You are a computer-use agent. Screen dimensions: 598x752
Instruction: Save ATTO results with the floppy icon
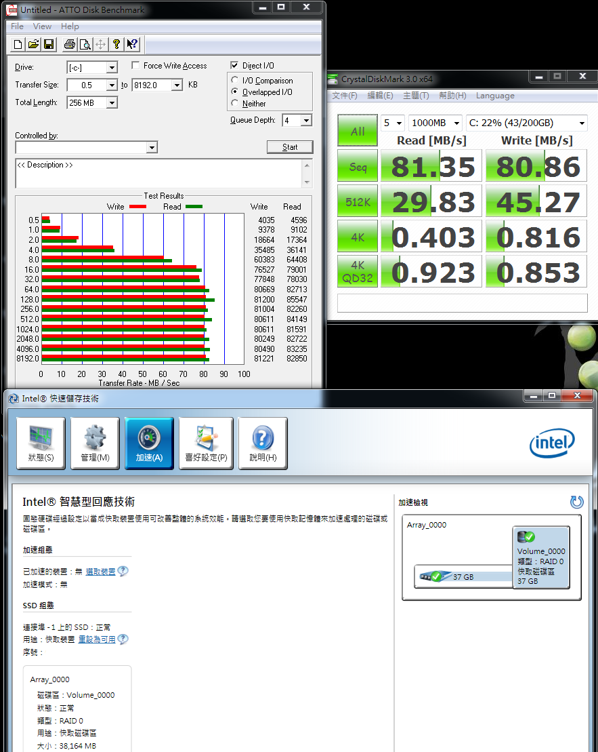click(x=48, y=45)
